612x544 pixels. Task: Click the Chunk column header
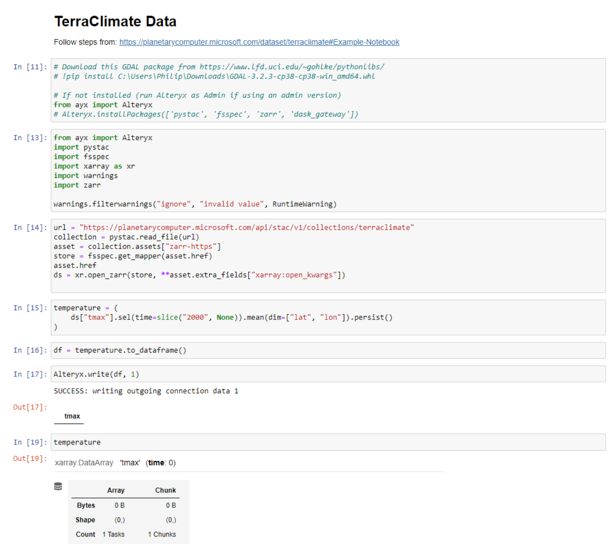[165, 490]
